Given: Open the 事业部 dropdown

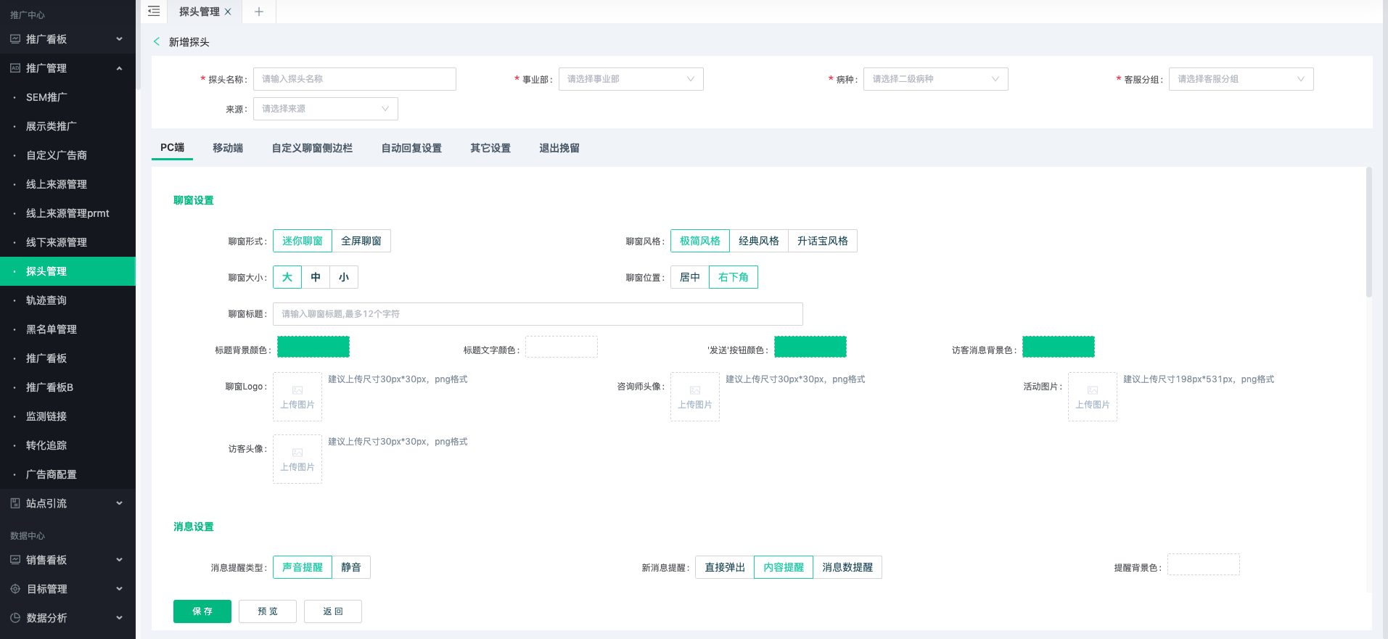Looking at the screenshot, I should pos(631,79).
